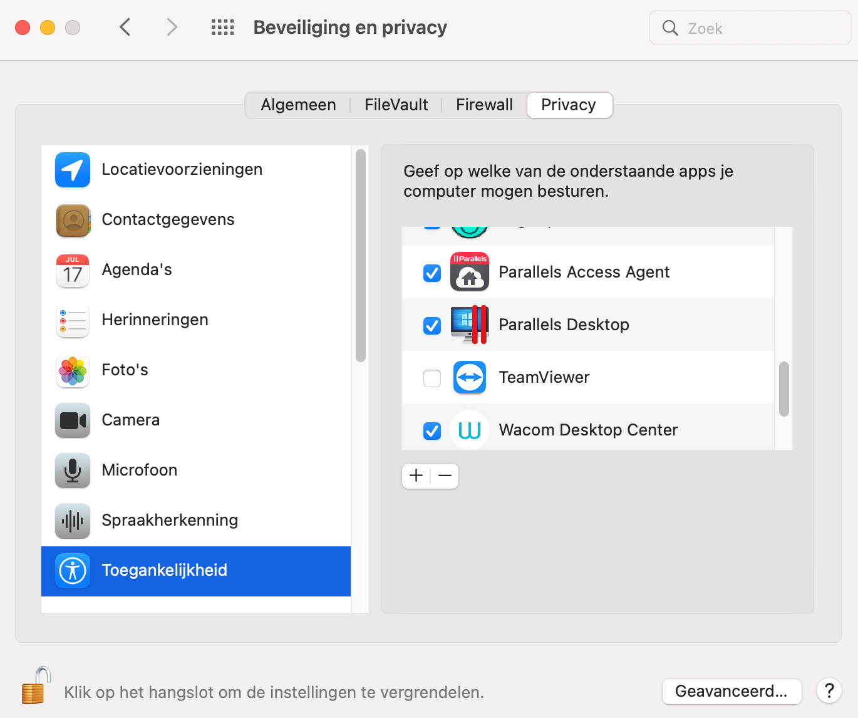Select the Contactgegevens icon in sidebar
The height and width of the screenshot is (718, 858).
click(x=73, y=220)
